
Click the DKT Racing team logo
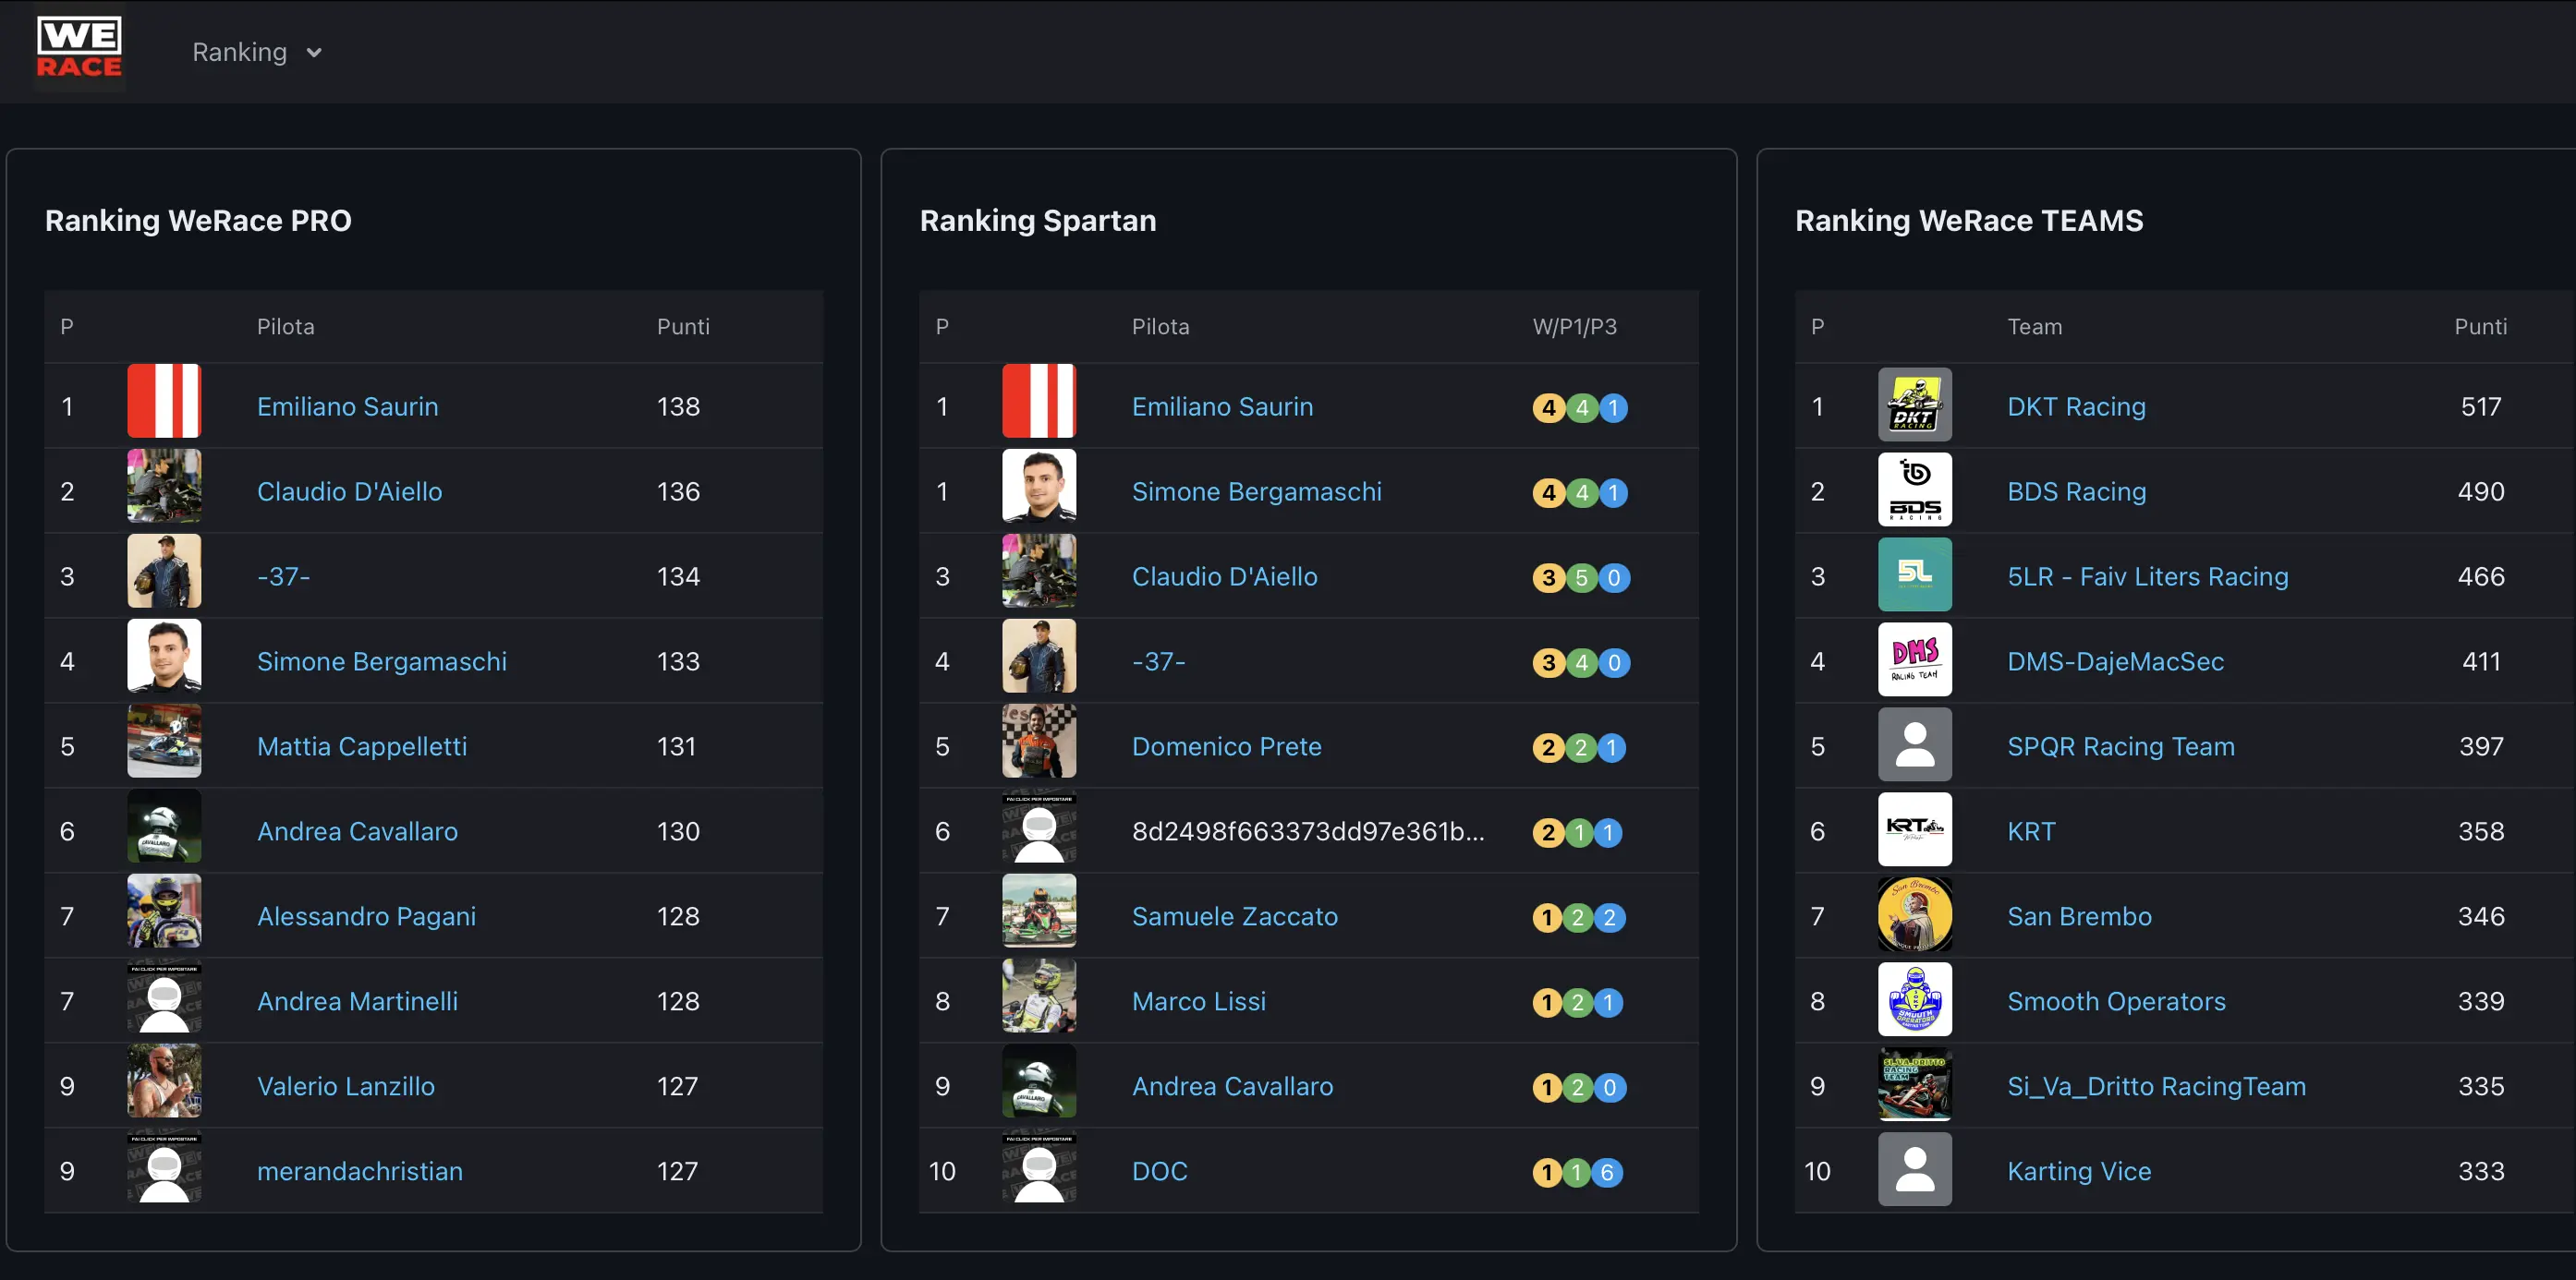coord(1914,405)
